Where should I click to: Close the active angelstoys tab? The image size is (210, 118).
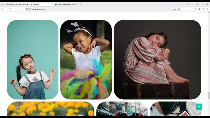pyautogui.click(x=52, y=5)
